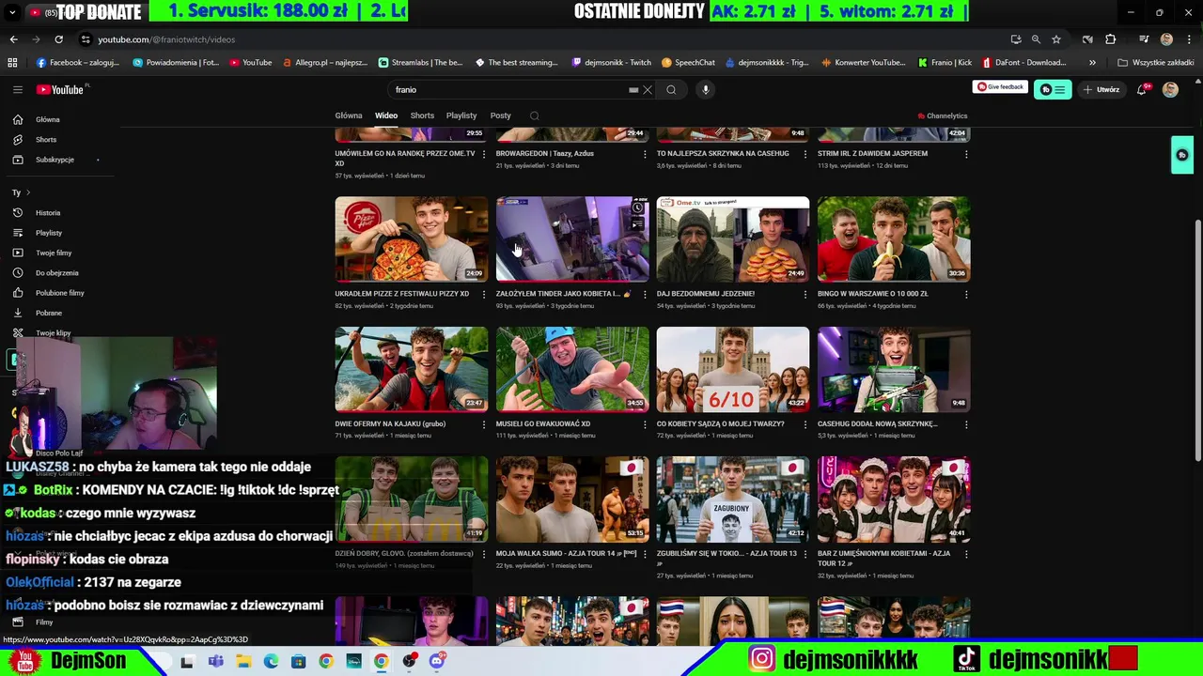Switch to the Shorts channel tab
1203x676 pixels.
coord(422,115)
